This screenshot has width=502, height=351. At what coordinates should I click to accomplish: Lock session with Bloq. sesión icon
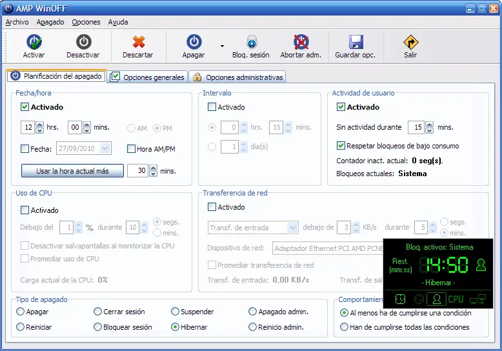pos(250,43)
